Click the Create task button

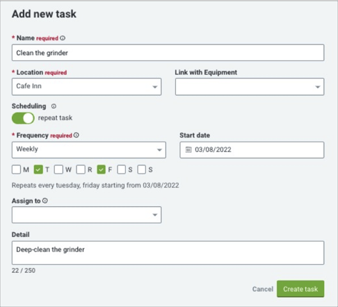(x=300, y=289)
